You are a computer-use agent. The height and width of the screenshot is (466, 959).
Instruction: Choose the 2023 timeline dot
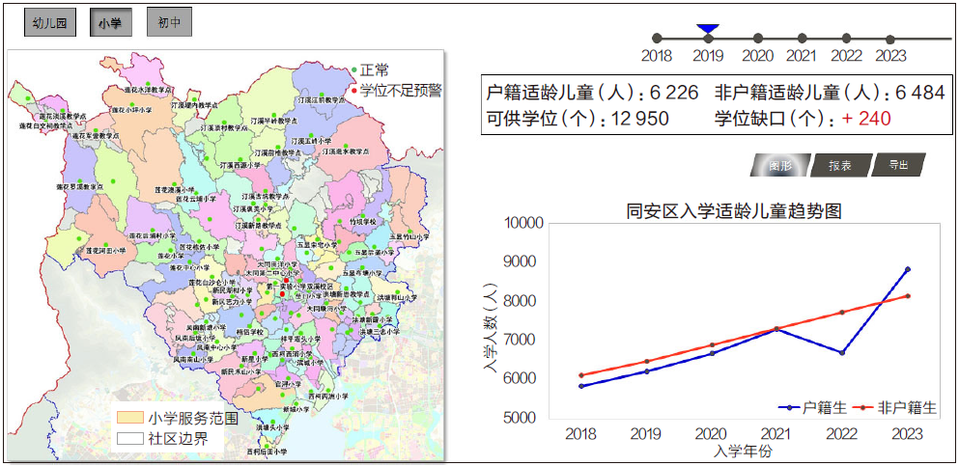[890, 40]
